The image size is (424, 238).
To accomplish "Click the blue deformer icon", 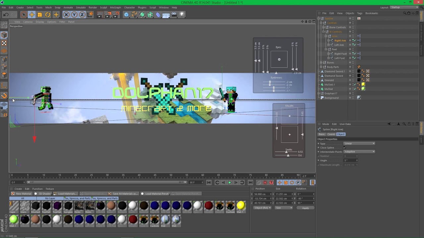I will [x=158, y=15].
